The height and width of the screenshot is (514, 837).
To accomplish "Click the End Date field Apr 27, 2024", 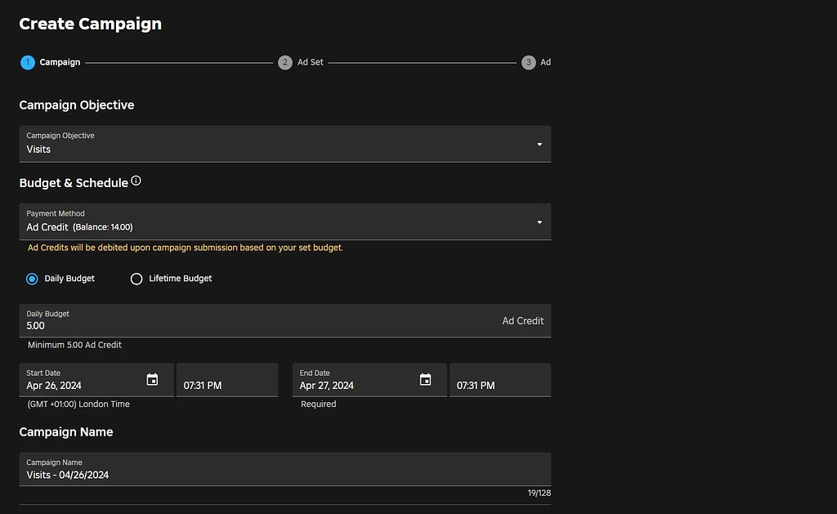I will [x=369, y=379].
